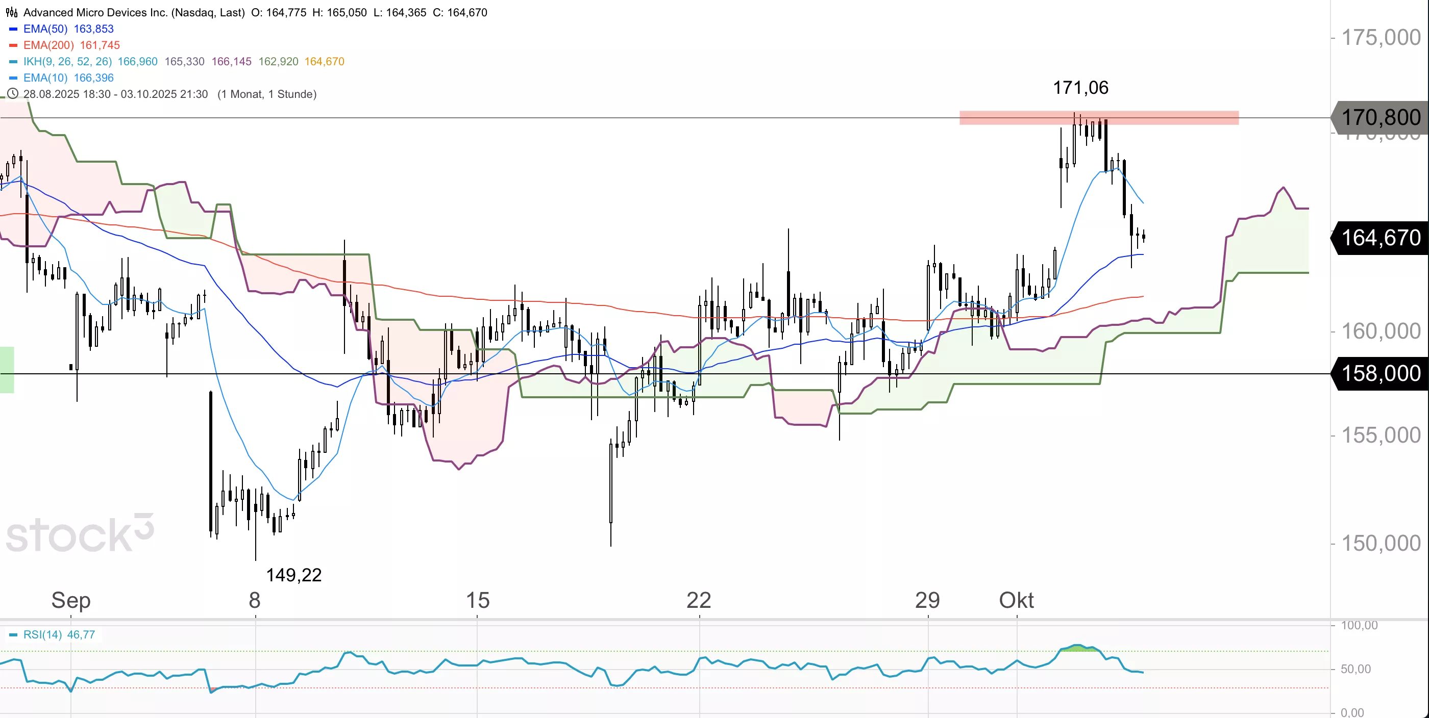Screen dimensions: 1429x718
Task: Select the EMA(50) indicator label
Action: (x=45, y=29)
